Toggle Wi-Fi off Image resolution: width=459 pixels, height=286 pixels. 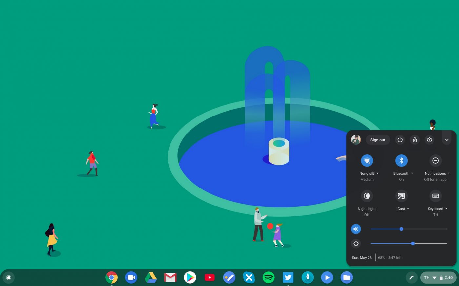pyautogui.click(x=367, y=161)
